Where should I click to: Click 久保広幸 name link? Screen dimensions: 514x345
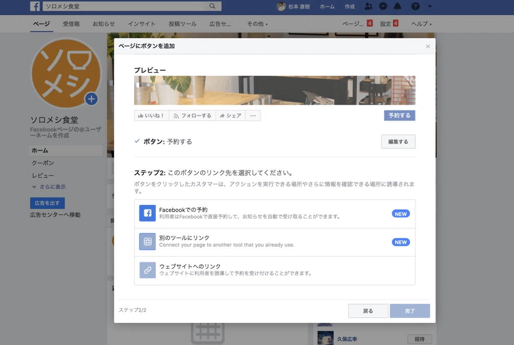pyautogui.click(x=347, y=338)
